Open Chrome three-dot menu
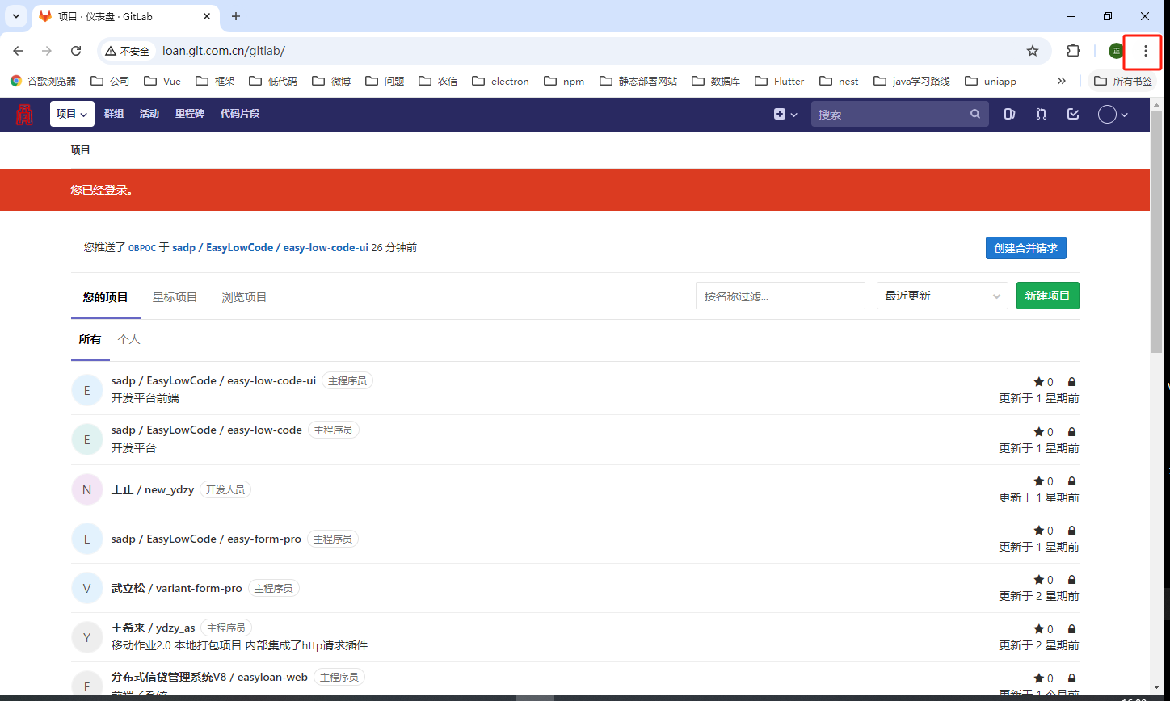1170x701 pixels. click(1145, 51)
